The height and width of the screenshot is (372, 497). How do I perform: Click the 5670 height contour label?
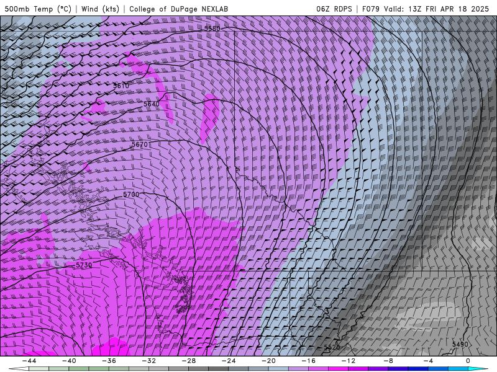[140, 144]
